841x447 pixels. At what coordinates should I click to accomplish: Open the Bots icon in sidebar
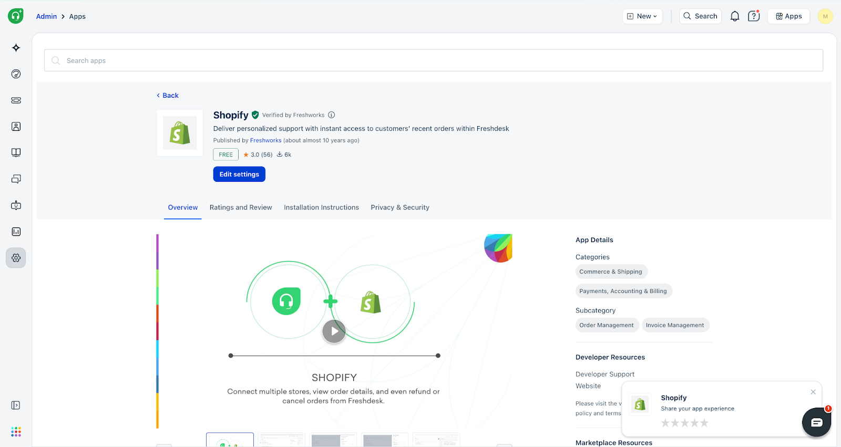coord(16,205)
